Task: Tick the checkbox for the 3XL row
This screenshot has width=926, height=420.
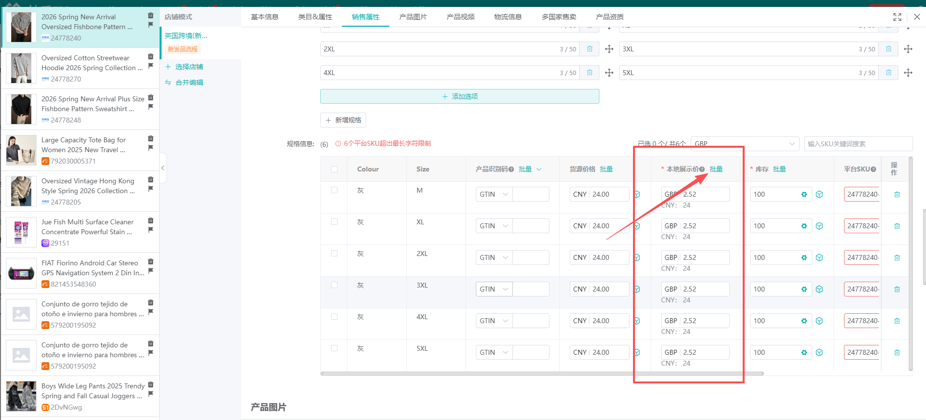Action: (335, 285)
